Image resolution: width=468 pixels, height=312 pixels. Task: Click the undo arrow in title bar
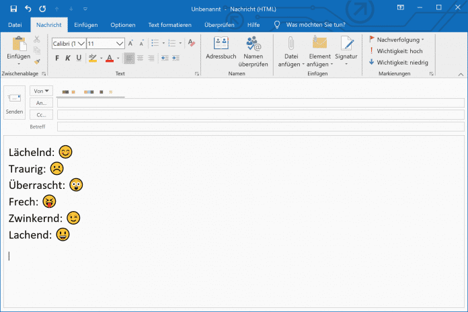click(28, 8)
